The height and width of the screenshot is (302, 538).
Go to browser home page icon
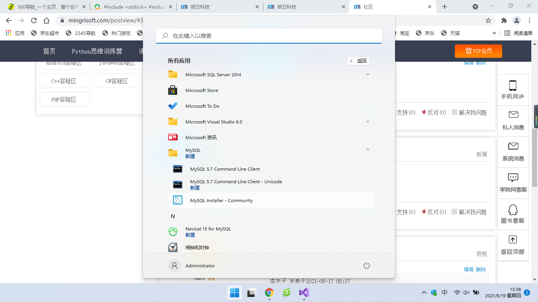tap(46, 20)
